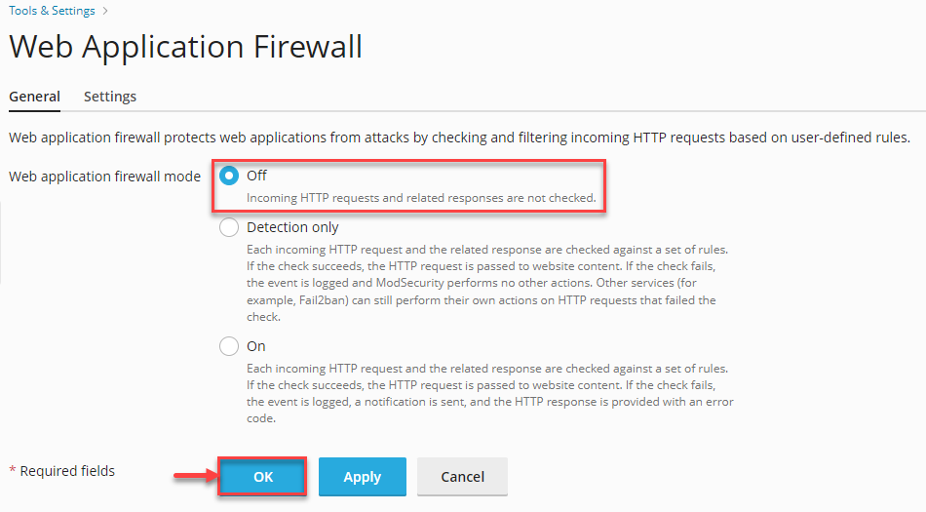Click the 'Required fields' note
Screen dimensions: 926x512
coord(67,471)
